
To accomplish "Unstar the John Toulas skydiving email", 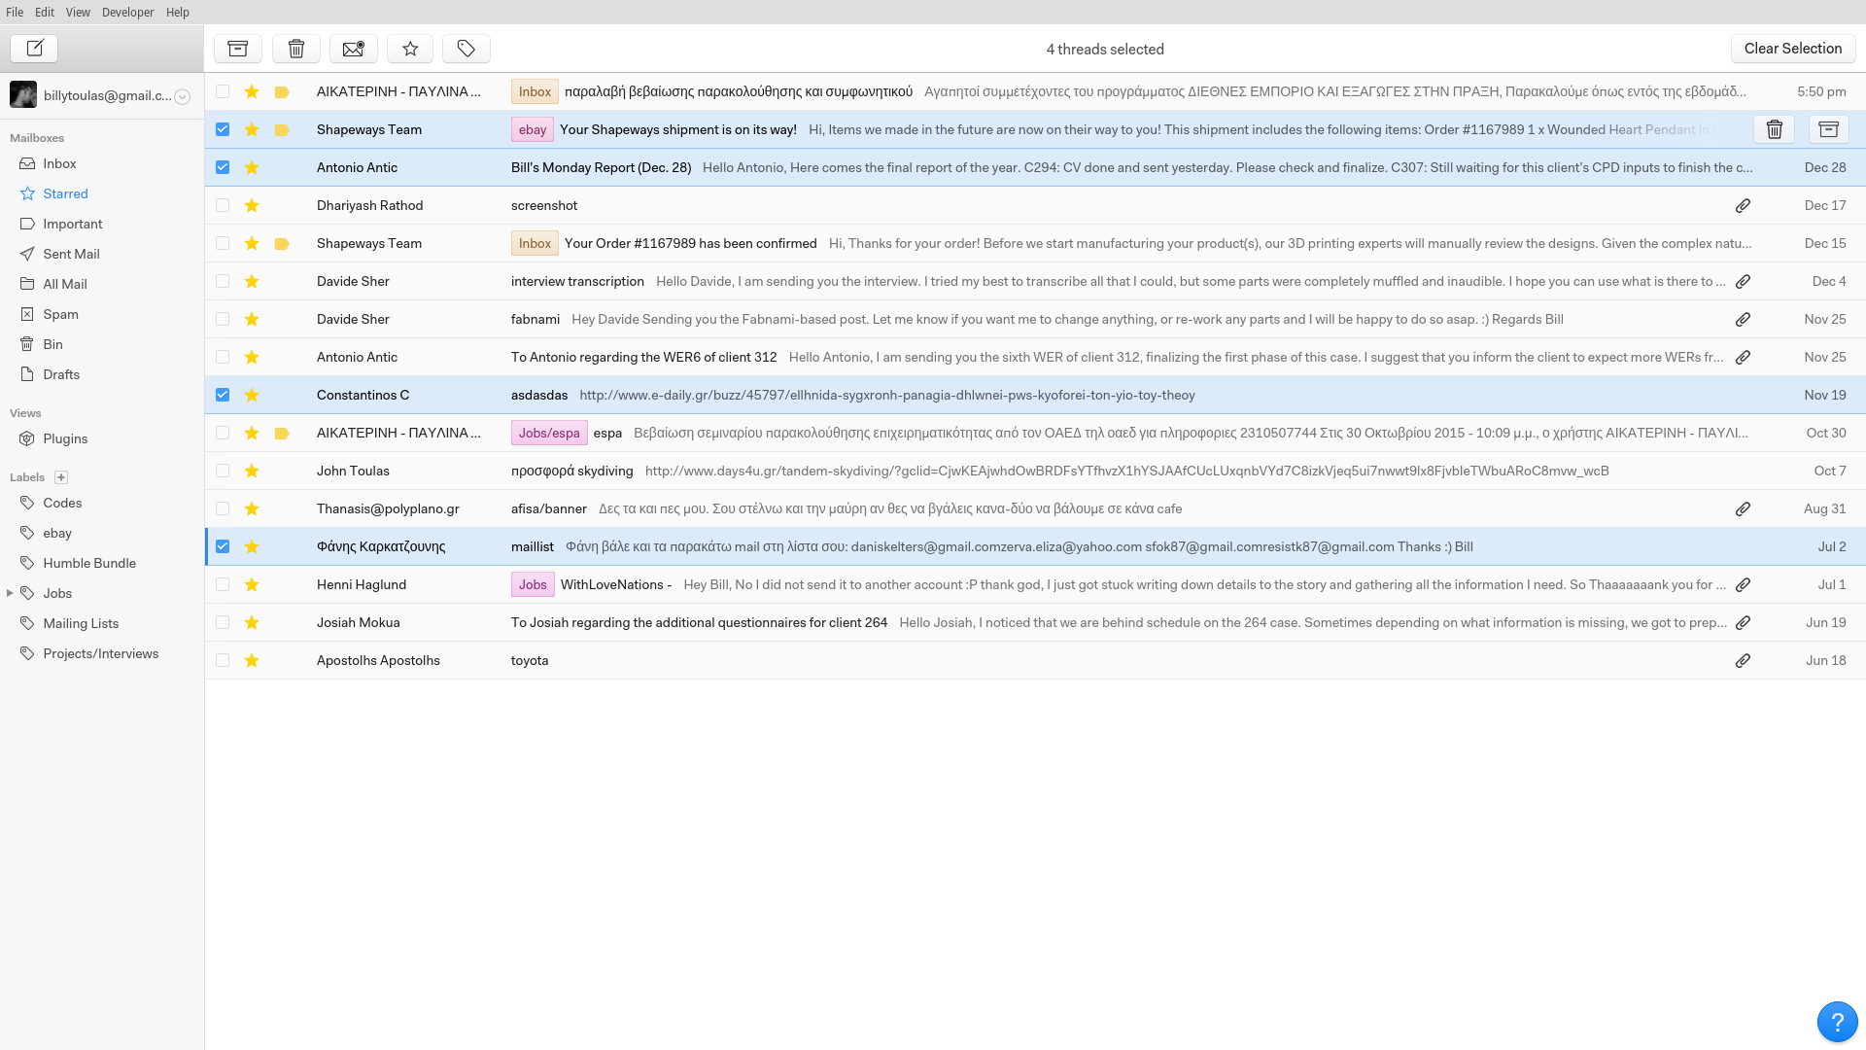I will click(252, 471).
